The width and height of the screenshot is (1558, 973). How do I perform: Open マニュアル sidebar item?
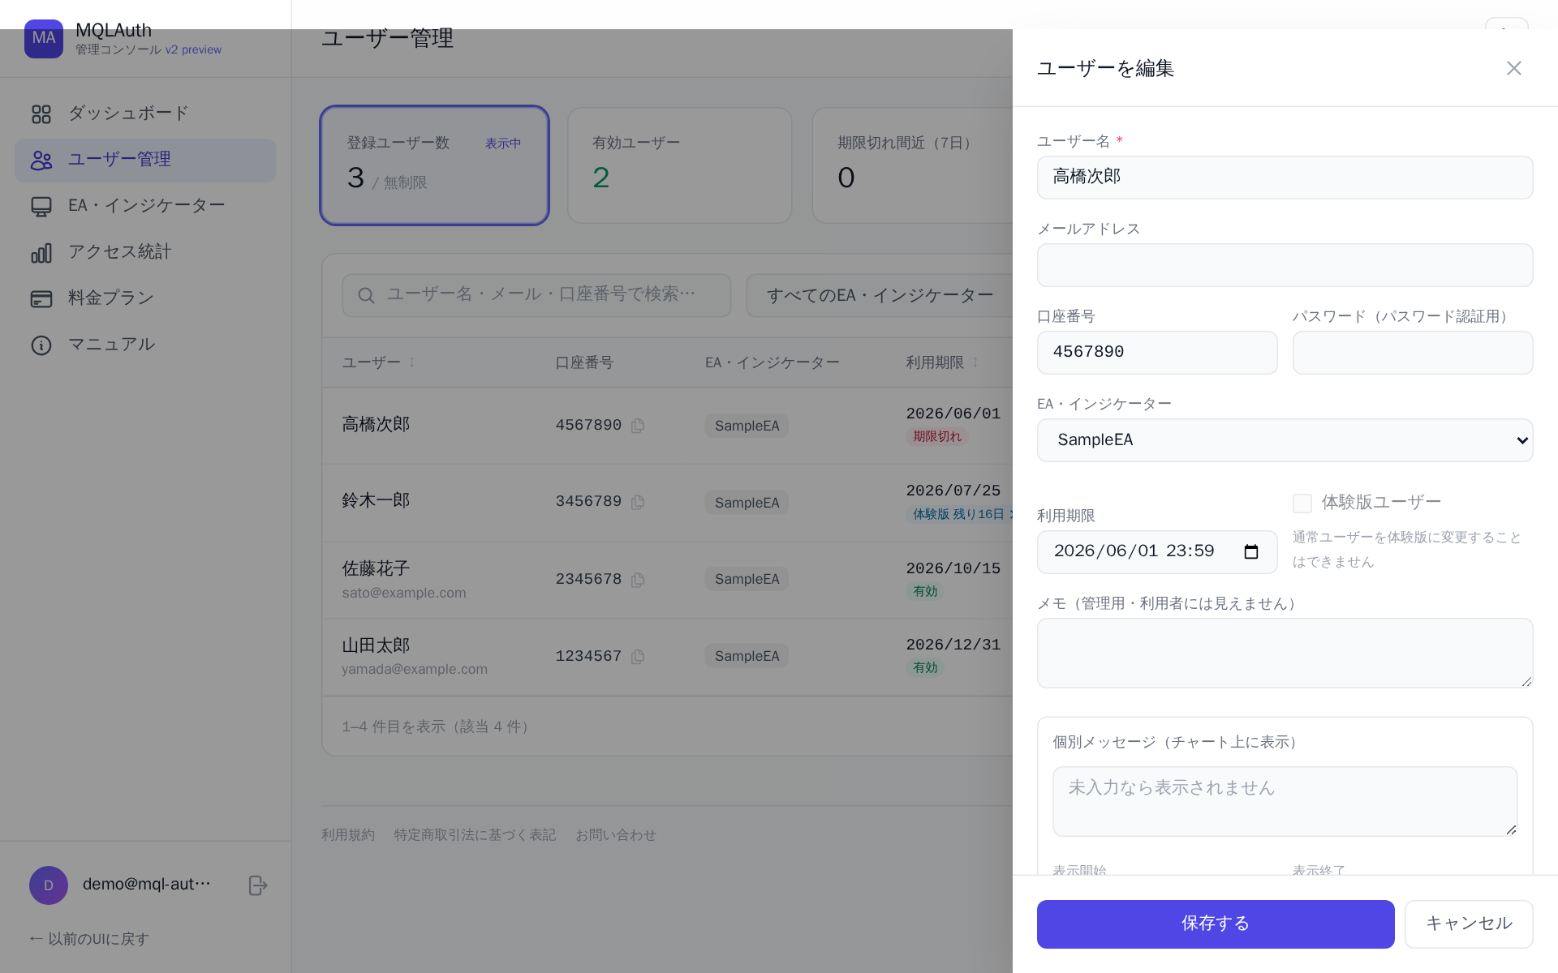145,345
